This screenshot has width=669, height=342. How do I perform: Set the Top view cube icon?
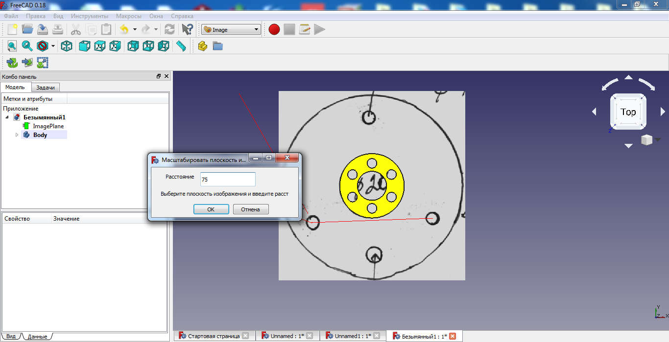point(100,46)
